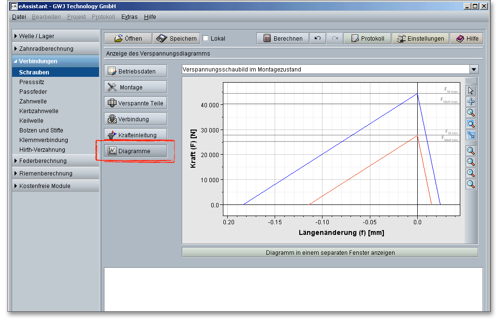
Task: Open the Verspannungsschaubild diagram type dropdown
Action: point(473,70)
